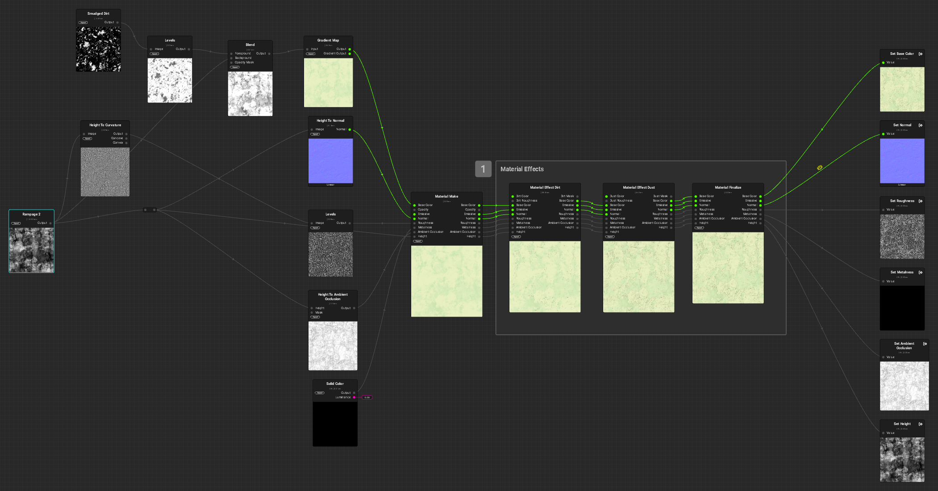Click the Solid Color node's expand pill
The image size is (938, 491).
(320, 393)
